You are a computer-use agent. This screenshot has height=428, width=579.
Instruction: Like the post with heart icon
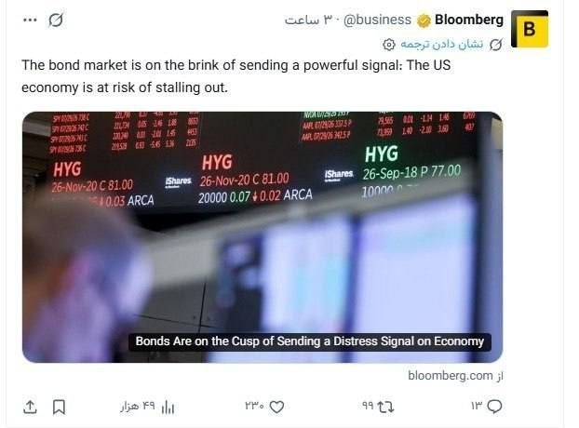point(277,407)
